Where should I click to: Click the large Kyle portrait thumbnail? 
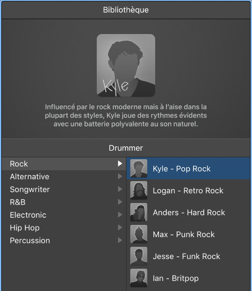pyautogui.click(x=126, y=66)
